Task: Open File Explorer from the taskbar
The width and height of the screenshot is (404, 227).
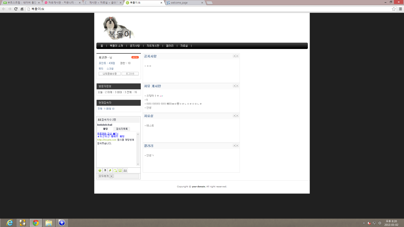Action: pos(49,223)
